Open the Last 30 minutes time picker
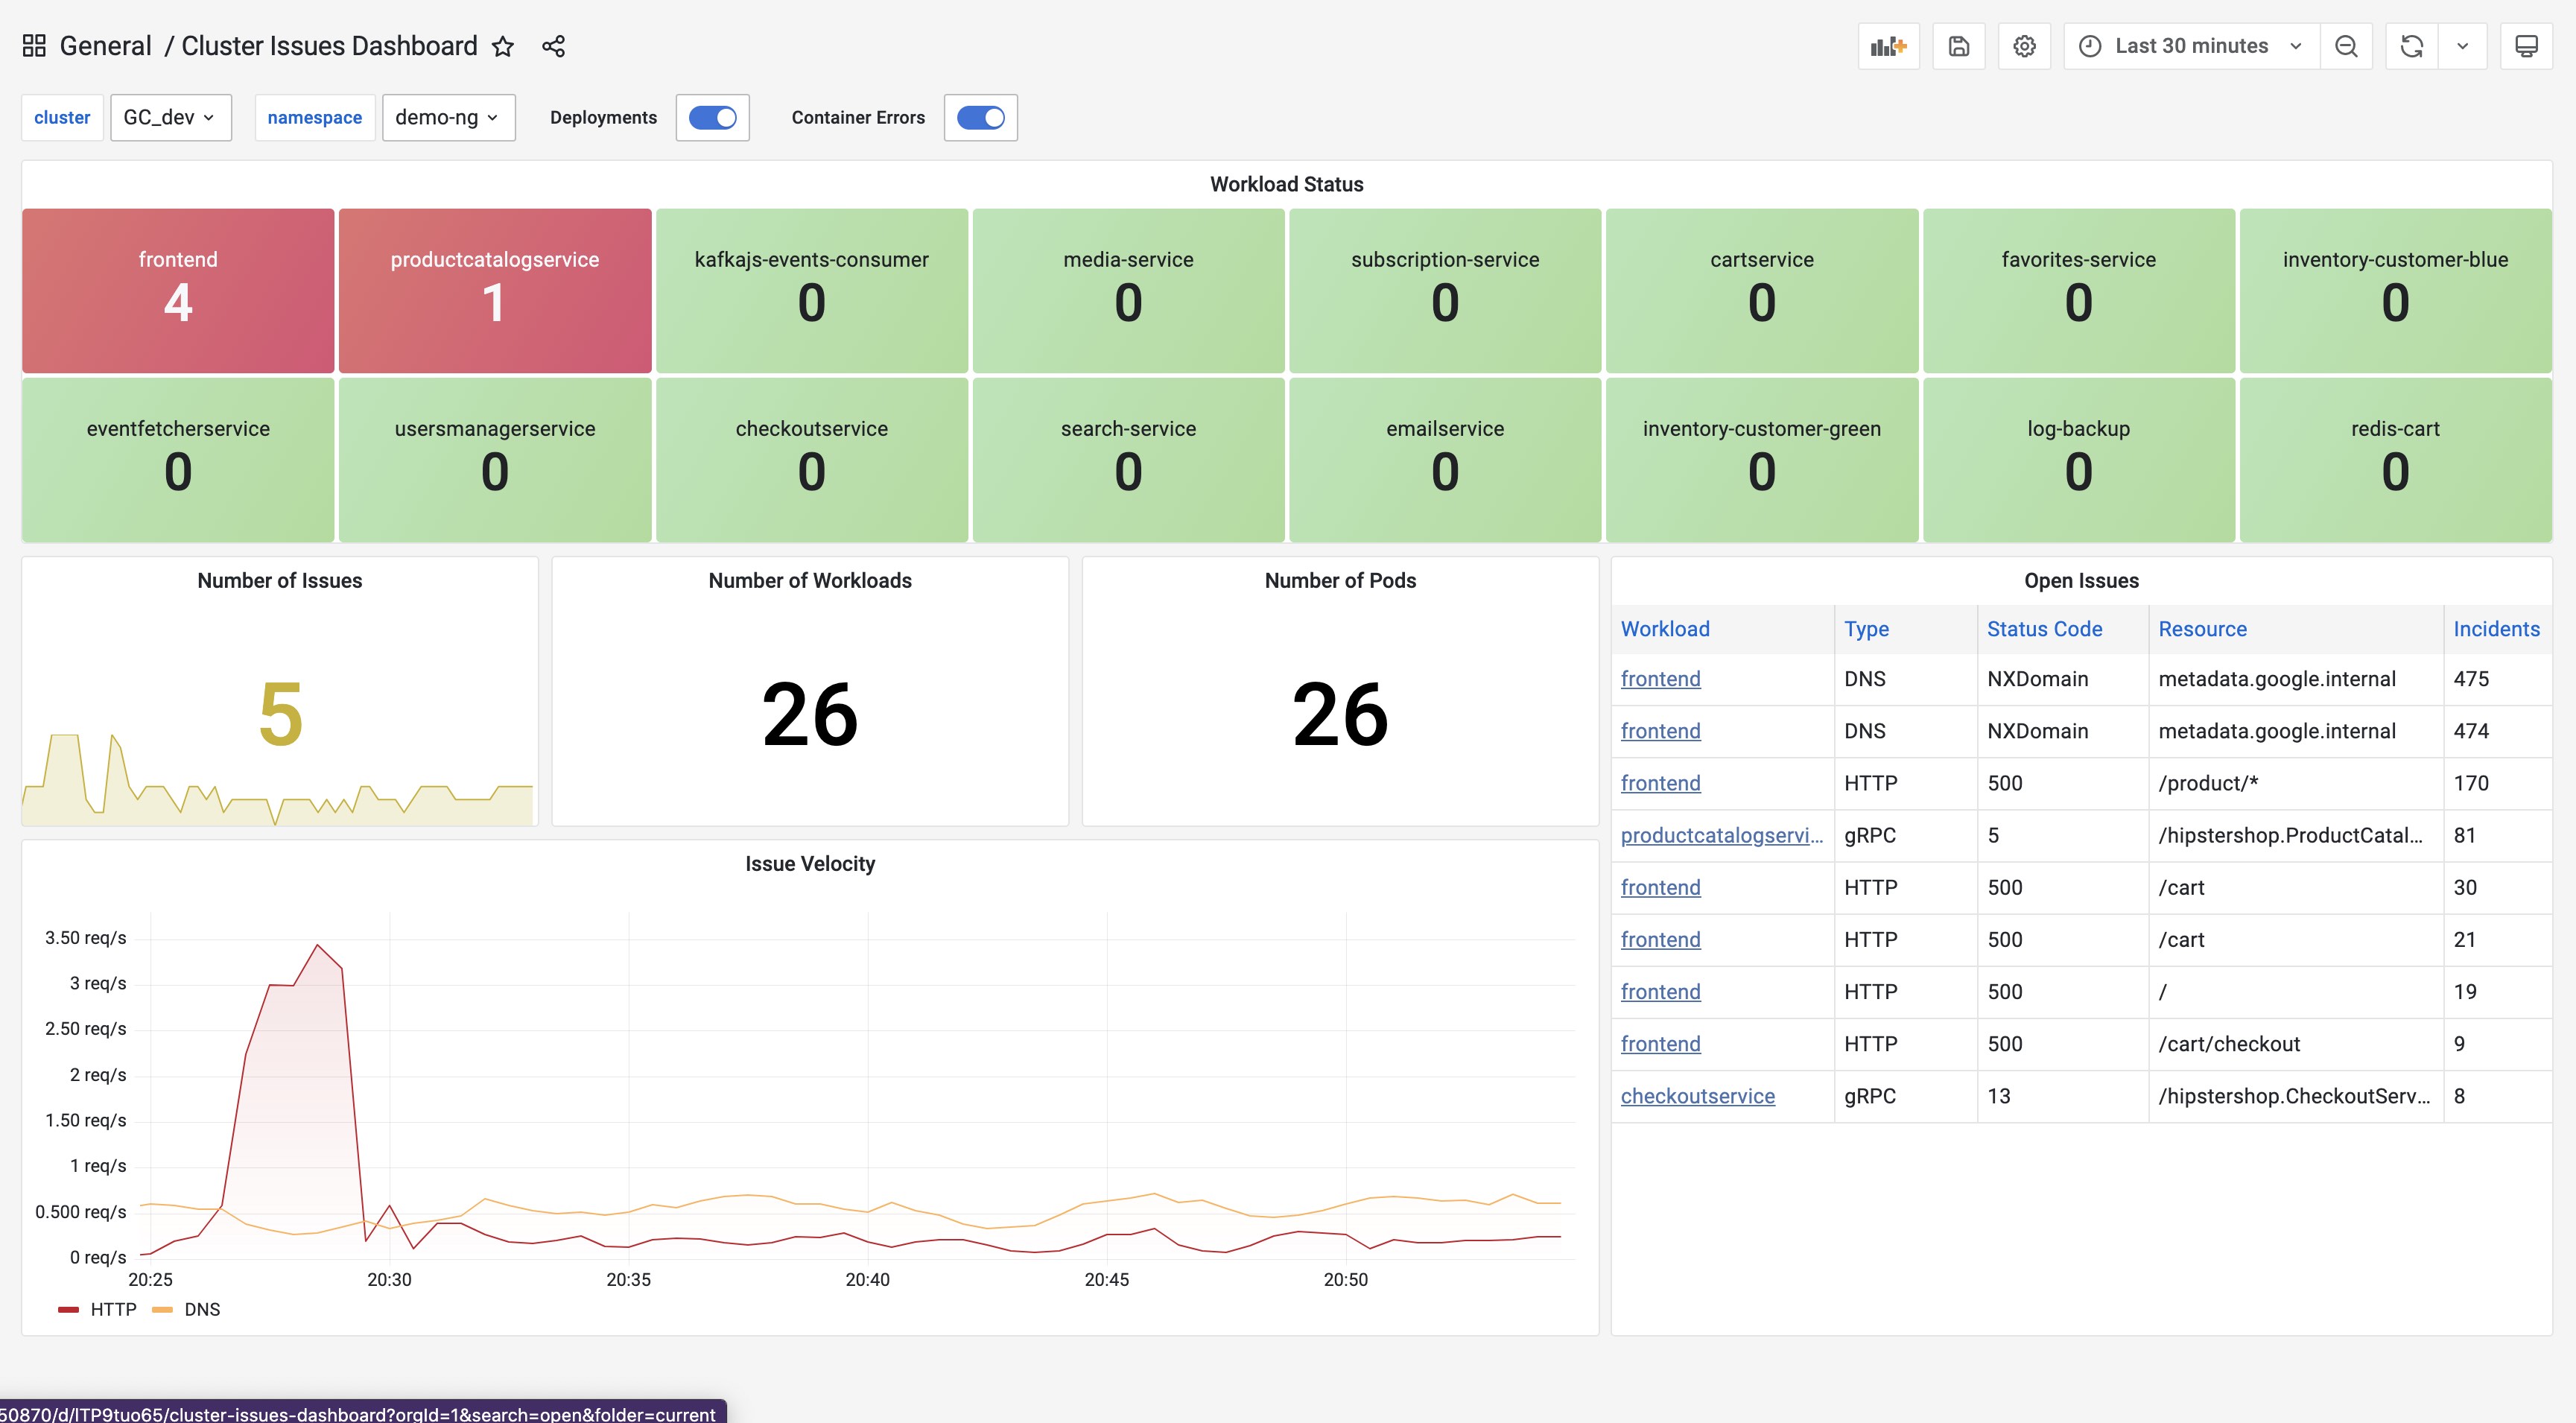This screenshot has width=2576, height=1423. tap(2190, 47)
